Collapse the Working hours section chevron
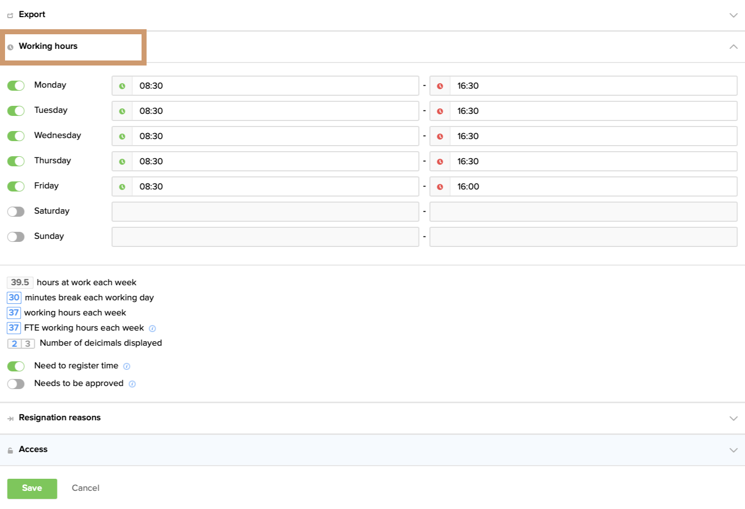745x509 pixels. [733, 47]
